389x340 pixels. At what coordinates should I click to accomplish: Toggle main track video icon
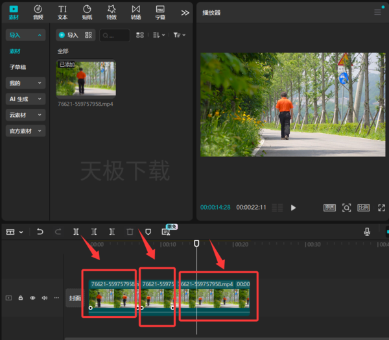tap(8, 298)
